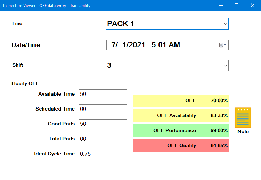Screen dimensions: 261x180
Task: Focus the Good Parts input field
Action: pos(103,124)
